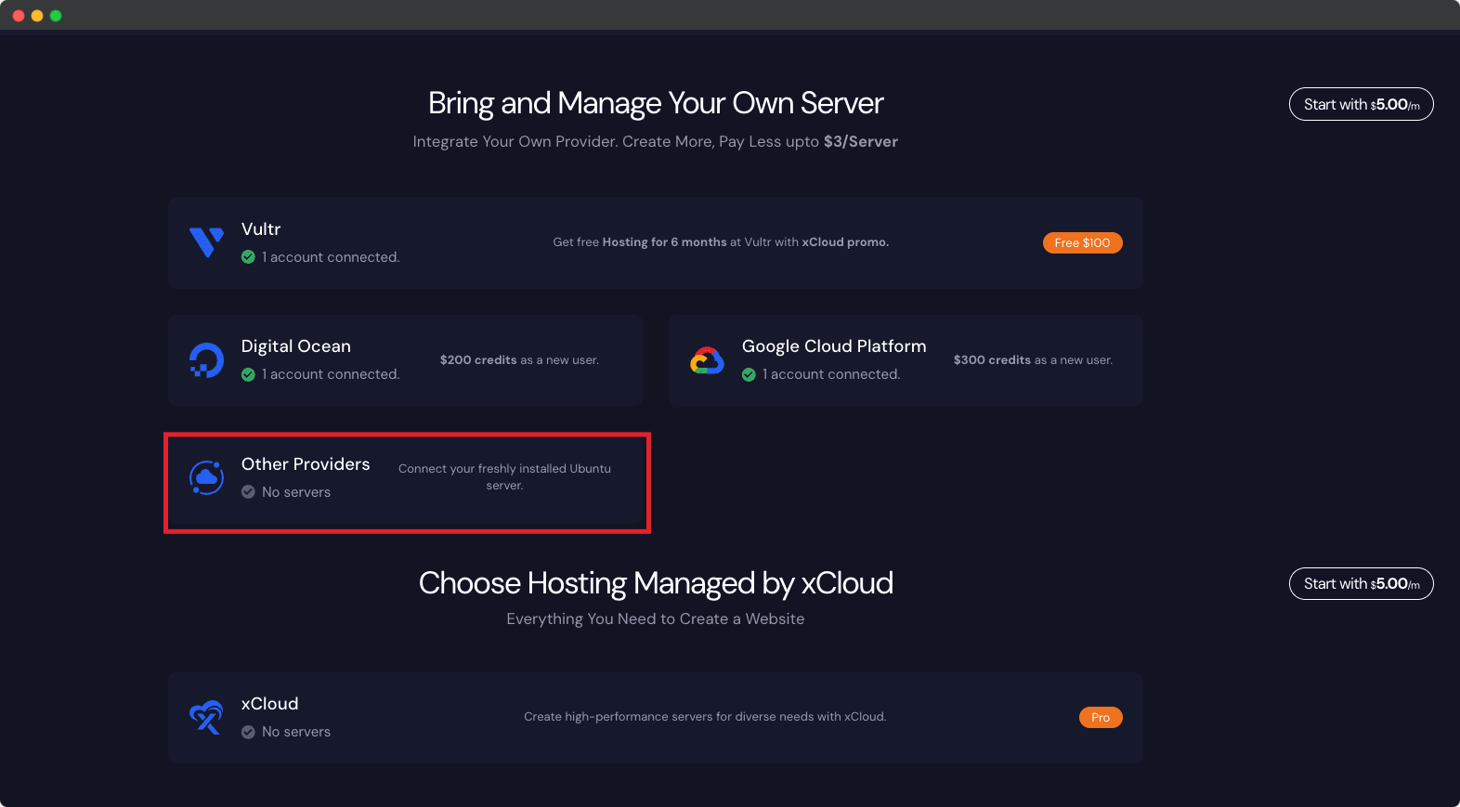Click green checkmark under Google Cloud Platform
This screenshot has width=1460, height=807.
point(749,374)
